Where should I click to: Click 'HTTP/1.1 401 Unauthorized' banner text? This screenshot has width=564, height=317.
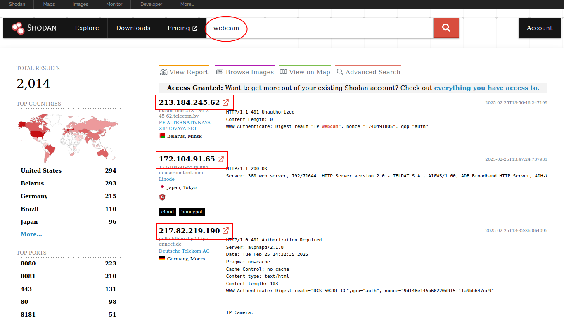[261, 112]
